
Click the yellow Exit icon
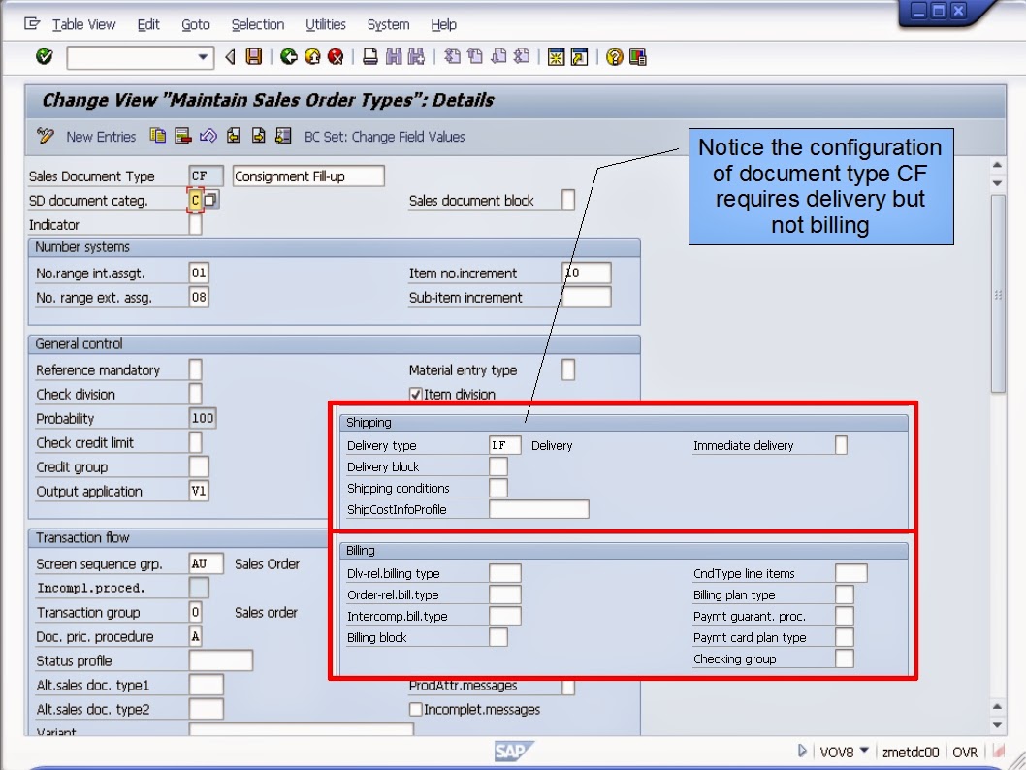[313, 57]
